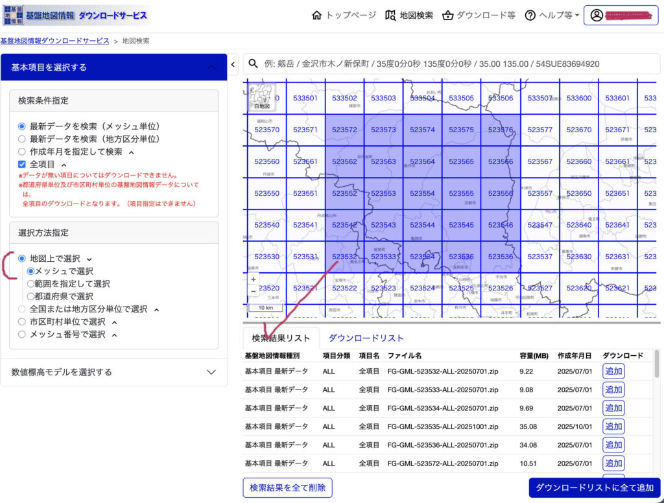Open the 白地図 base map thumbnail
Image resolution: width=664 pixels, height=503 pixels.
(261, 96)
